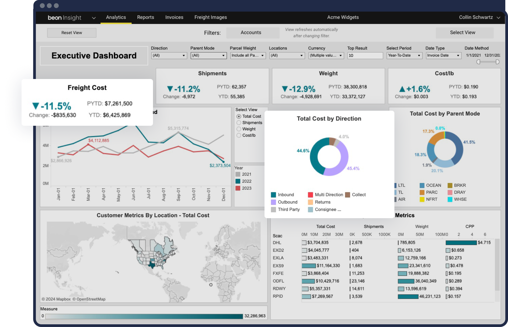Click the Accounts filter button

(x=251, y=33)
